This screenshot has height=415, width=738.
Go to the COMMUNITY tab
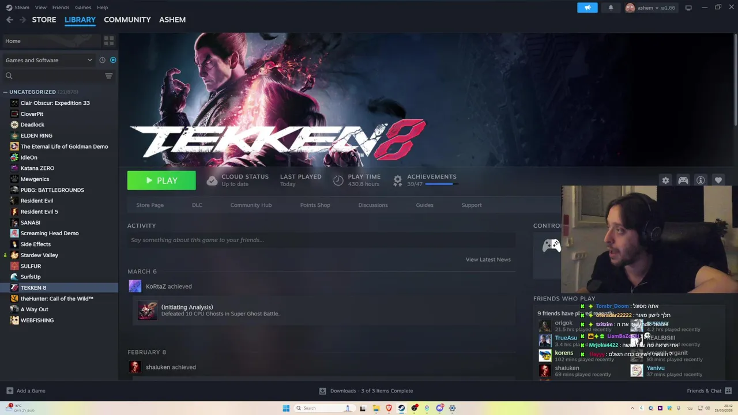pyautogui.click(x=127, y=20)
